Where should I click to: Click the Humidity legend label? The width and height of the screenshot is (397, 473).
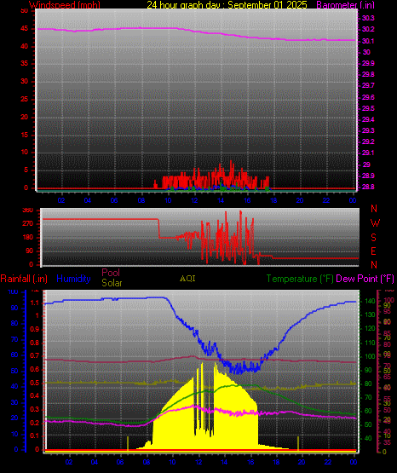pos(73,279)
